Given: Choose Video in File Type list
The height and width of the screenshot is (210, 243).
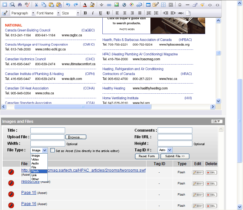Looking at the screenshot, I should [39, 160].
